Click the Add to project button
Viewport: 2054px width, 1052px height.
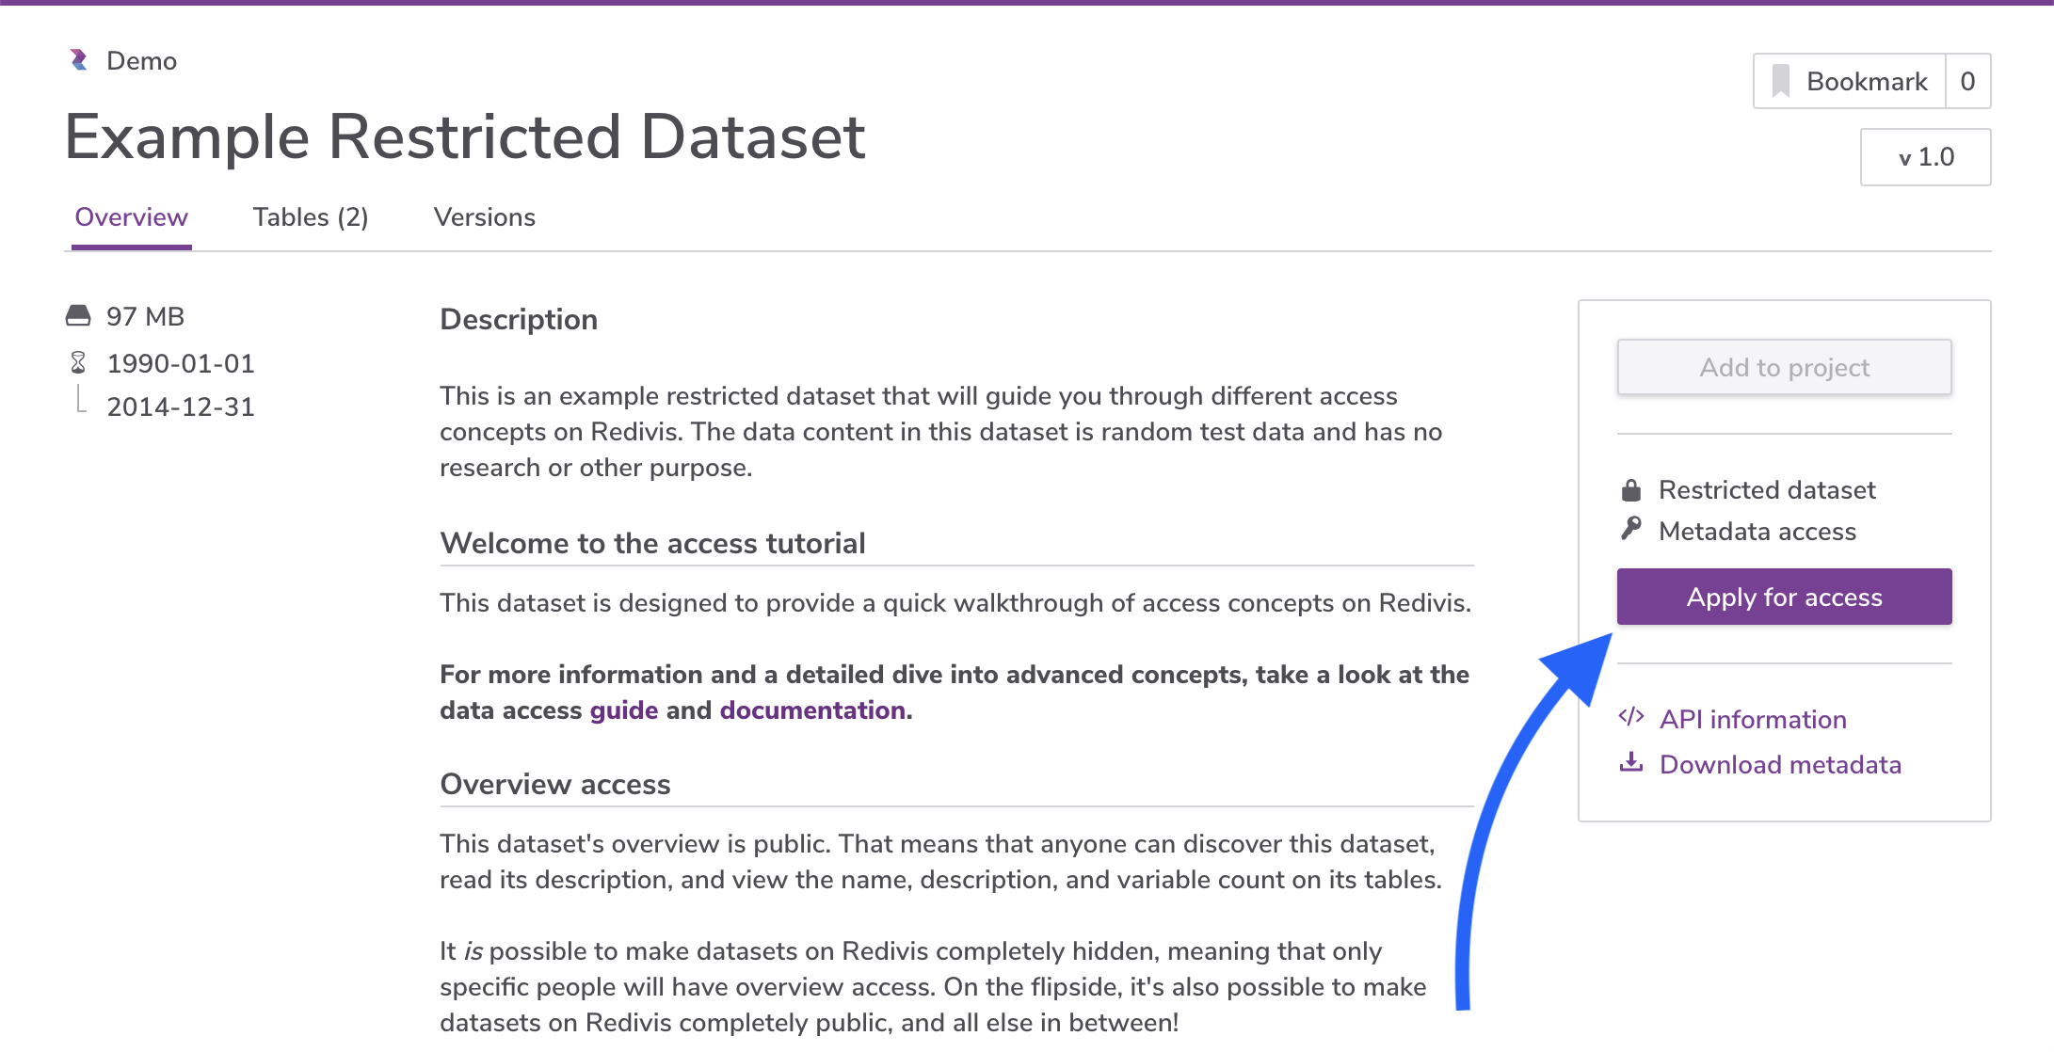coord(1784,367)
